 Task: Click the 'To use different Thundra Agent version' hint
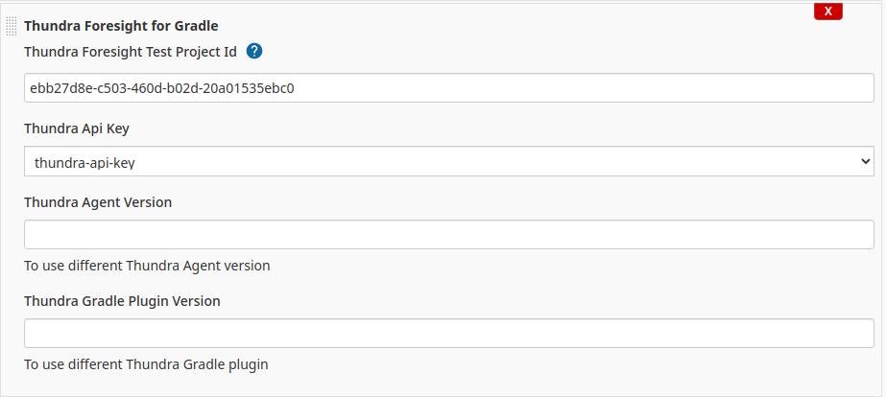point(147,266)
